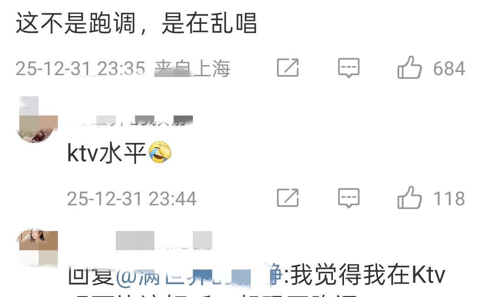Image resolution: width=485 pixels, height=297 pixels.
Task: Select comment text '这不是跑调，是在乱唱'
Action: [136, 23]
